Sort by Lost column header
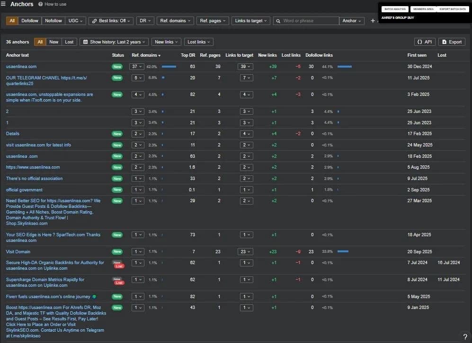Screen dimensions: 472x343 click(x=442, y=55)
